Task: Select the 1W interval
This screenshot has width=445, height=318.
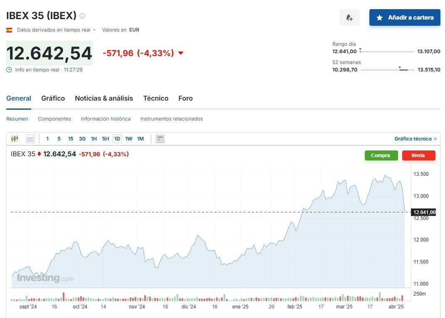Action: pos(129,139)
